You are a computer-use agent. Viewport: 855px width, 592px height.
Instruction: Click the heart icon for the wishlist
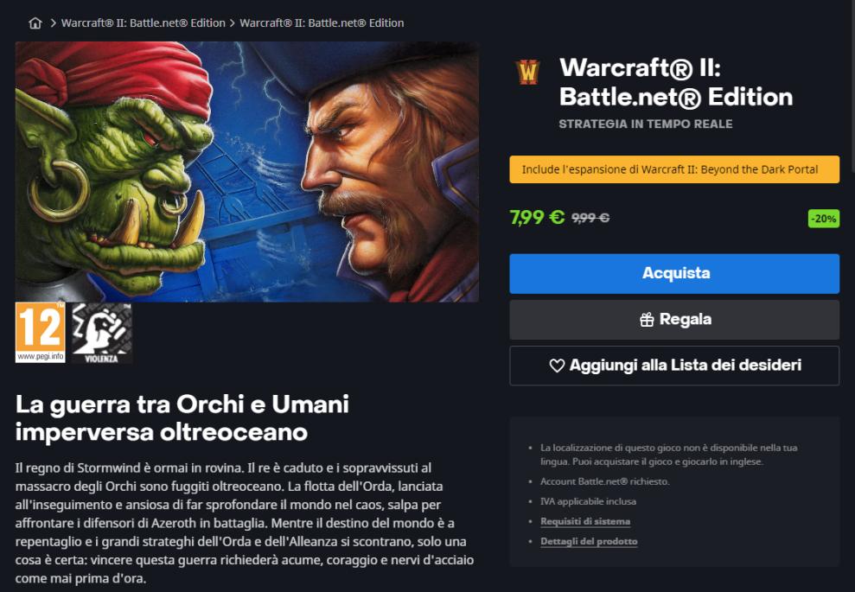pos(557,366)
